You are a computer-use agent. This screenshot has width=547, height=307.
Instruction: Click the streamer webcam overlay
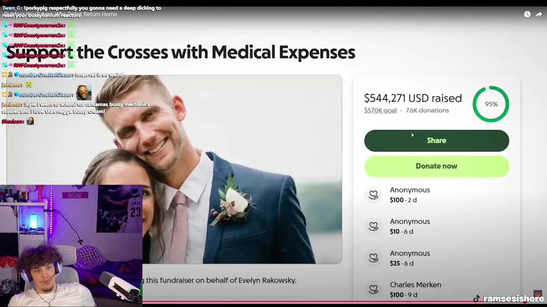point(71,246)
